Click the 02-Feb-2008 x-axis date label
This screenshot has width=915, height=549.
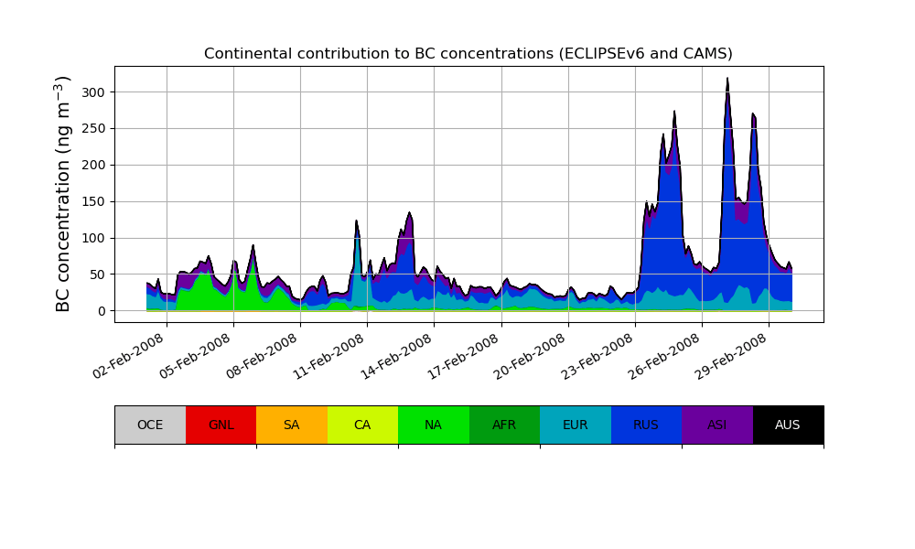[x=130, y=357]
